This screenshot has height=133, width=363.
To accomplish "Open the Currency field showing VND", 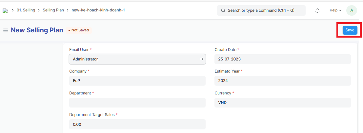I will [x=282, y=103].
